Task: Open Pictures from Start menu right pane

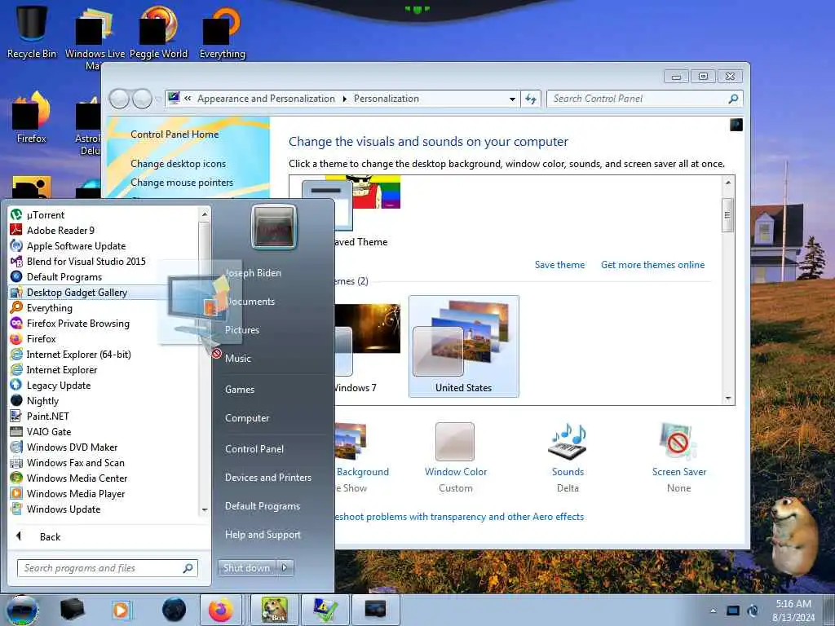Action: [241, 330]
